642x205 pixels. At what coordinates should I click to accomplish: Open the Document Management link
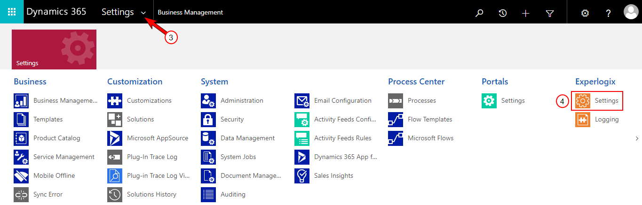click(251, 176)
